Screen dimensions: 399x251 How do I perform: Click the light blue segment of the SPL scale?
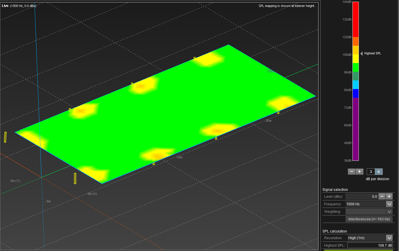point(356,85)
